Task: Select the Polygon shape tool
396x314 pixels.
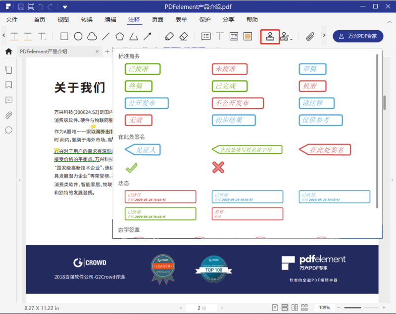Action: [119, 36]
